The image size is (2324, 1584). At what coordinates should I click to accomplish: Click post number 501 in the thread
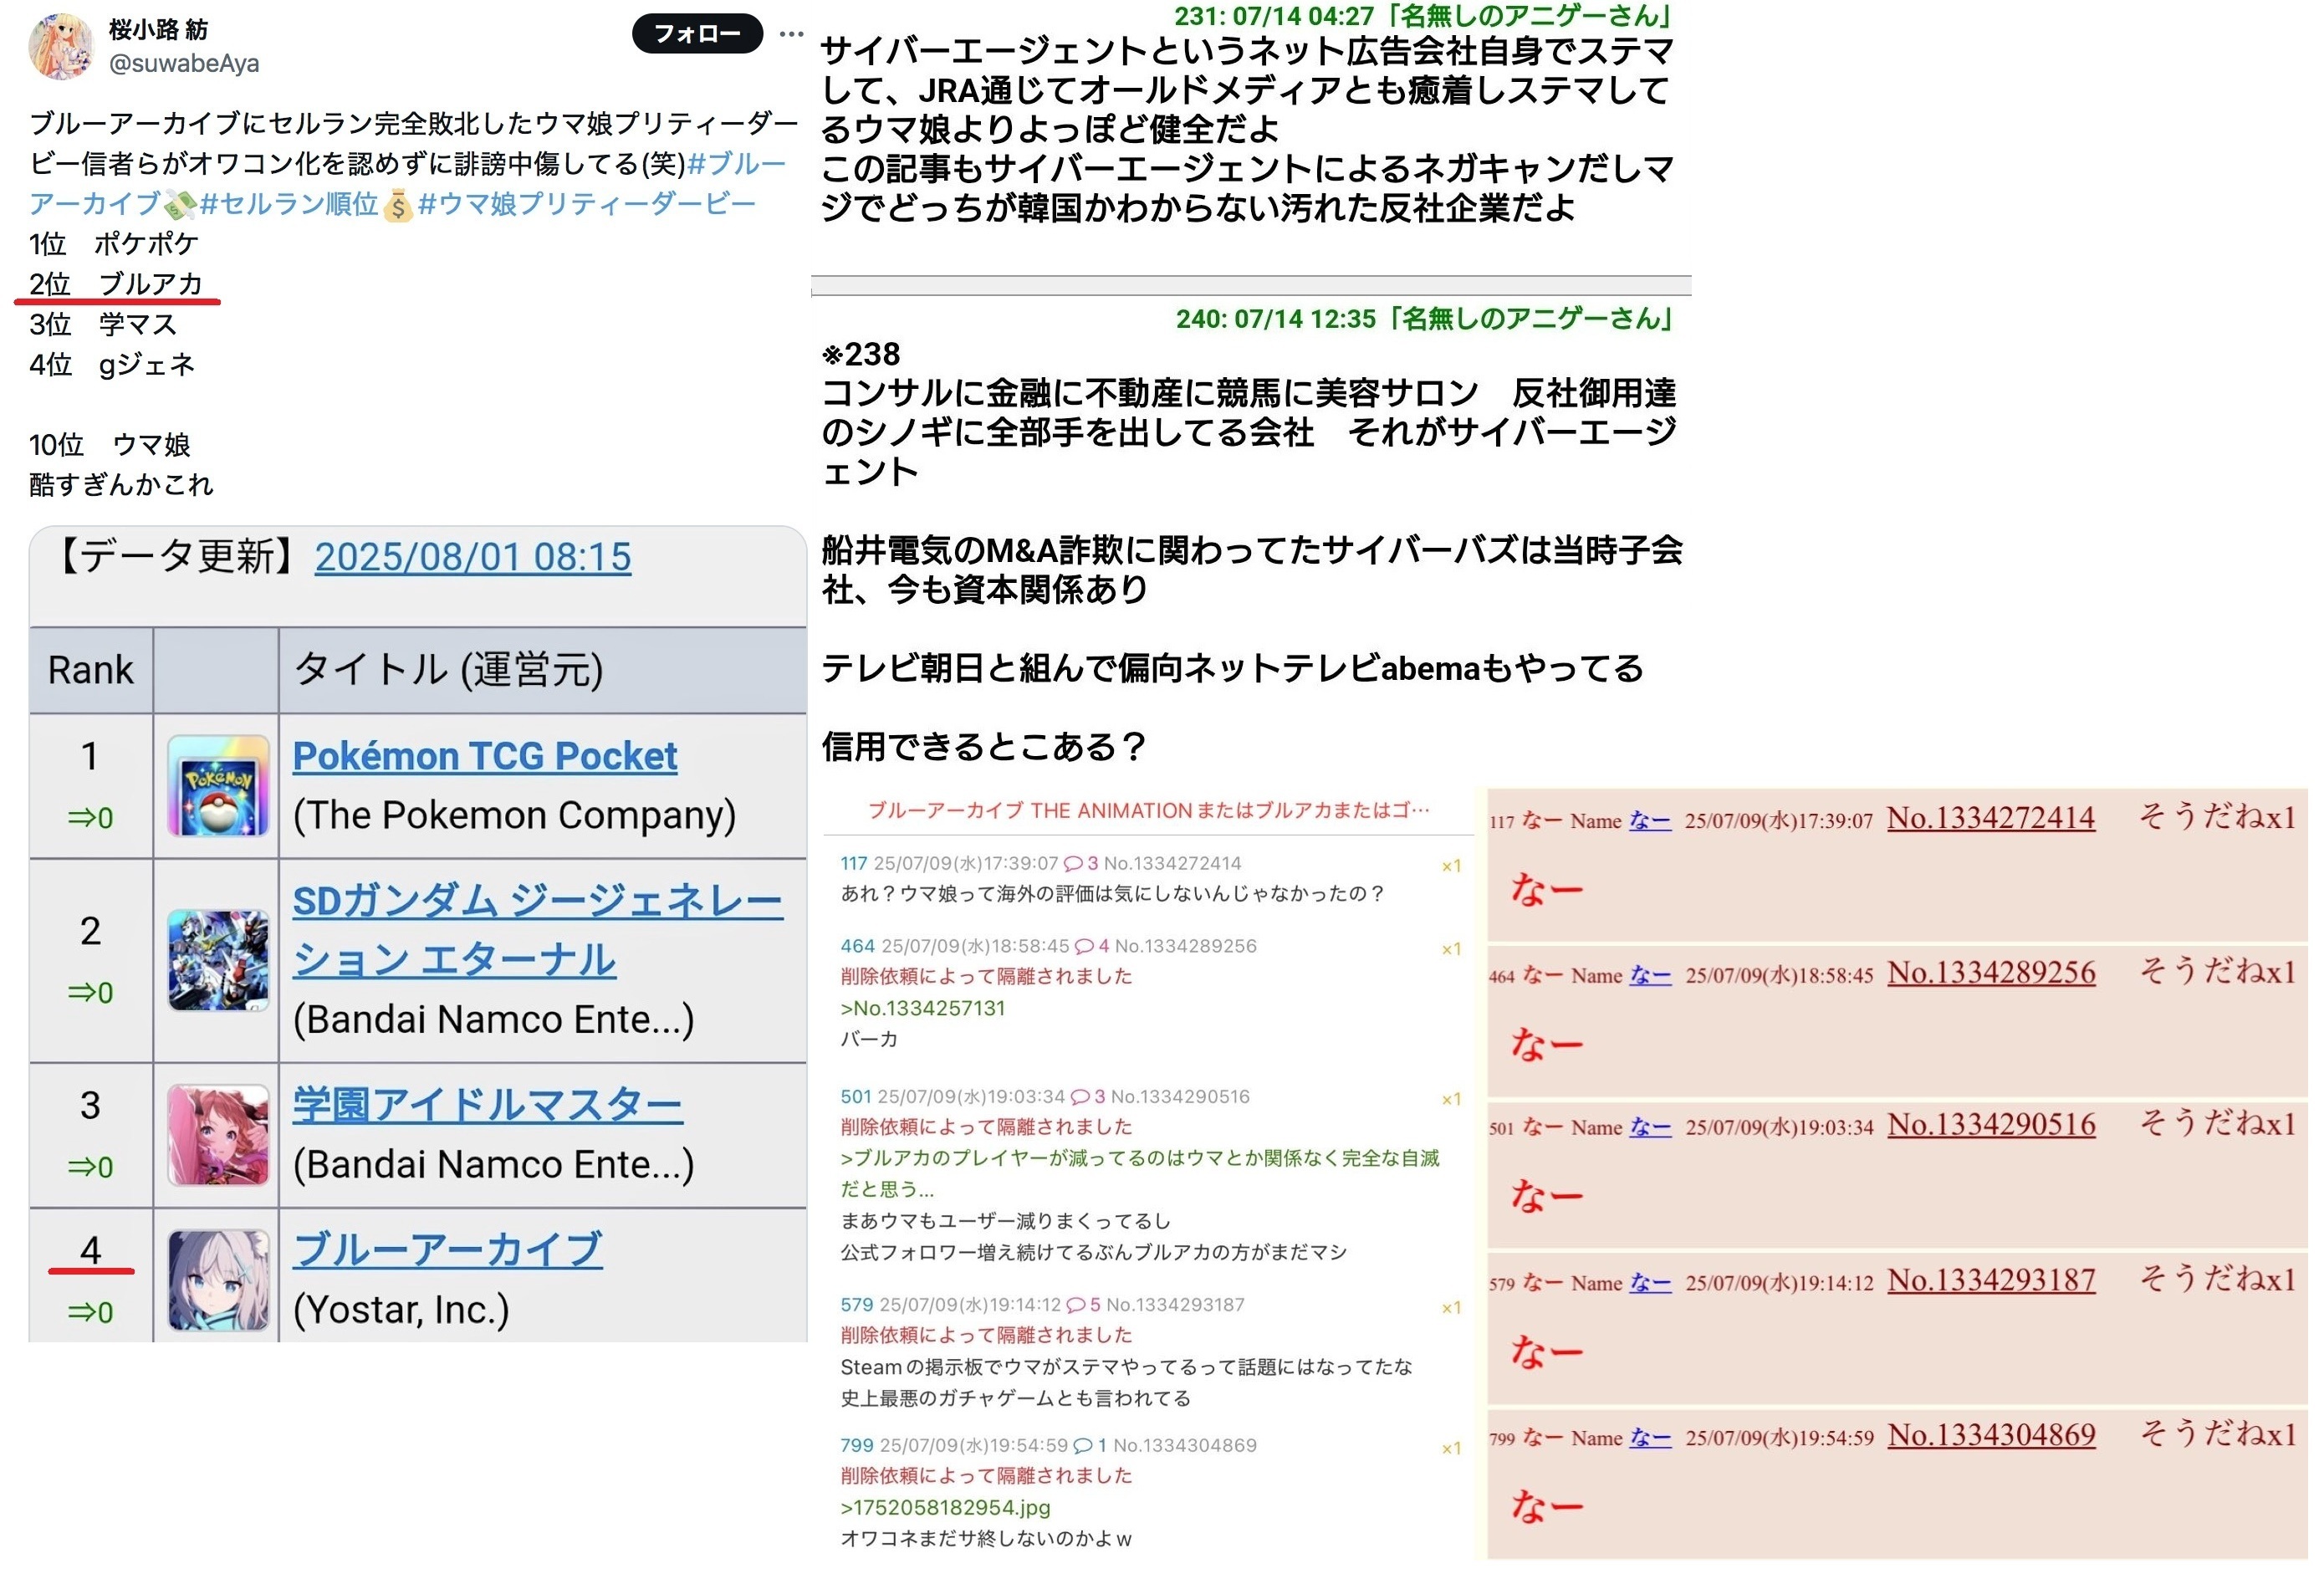point(855,1097)
